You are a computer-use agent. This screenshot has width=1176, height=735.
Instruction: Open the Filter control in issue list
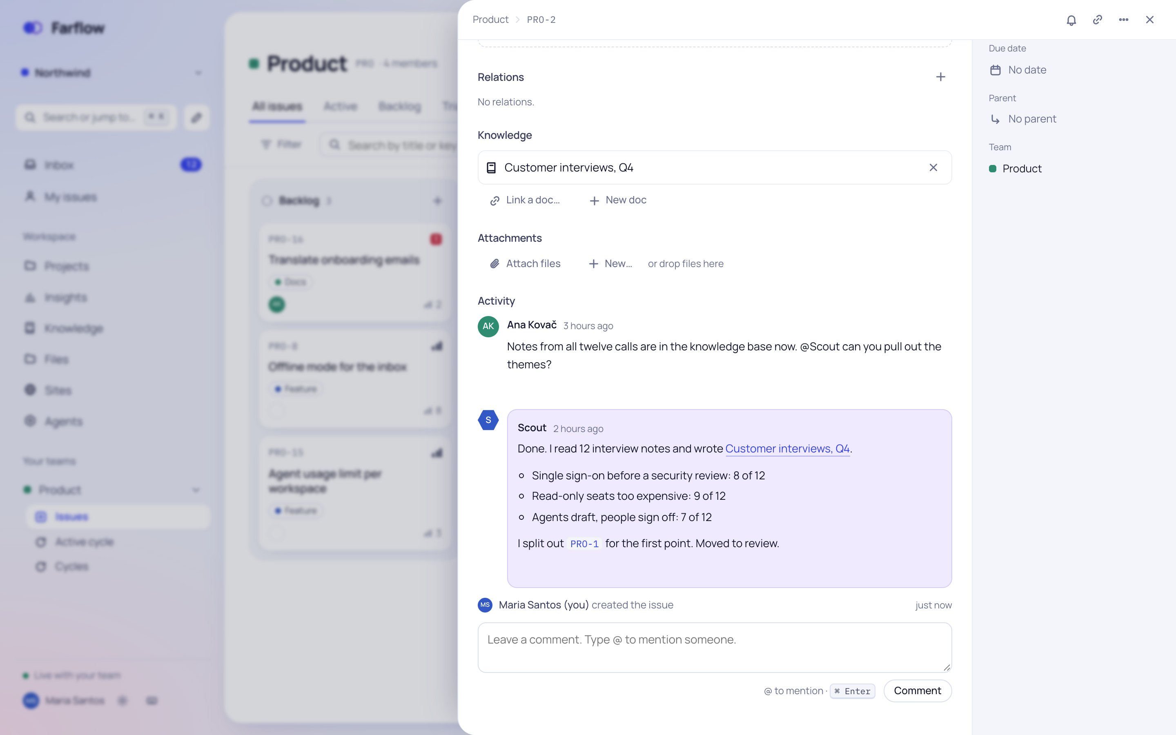coord(282,145)
